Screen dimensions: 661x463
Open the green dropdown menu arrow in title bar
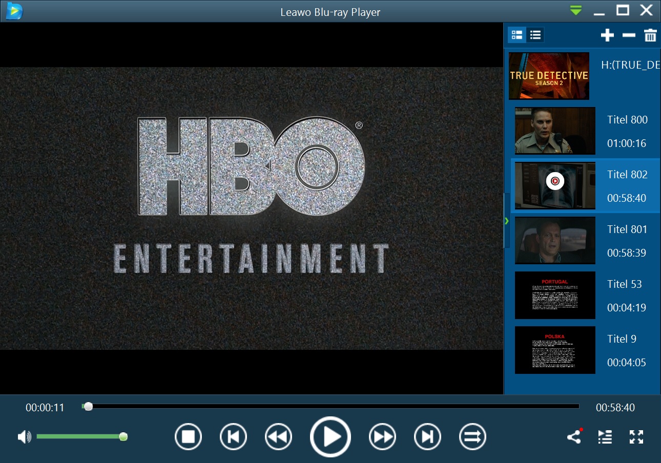[x=576, y=10]
